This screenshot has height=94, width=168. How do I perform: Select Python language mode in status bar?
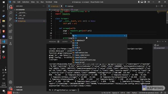[x=134, y=93]
